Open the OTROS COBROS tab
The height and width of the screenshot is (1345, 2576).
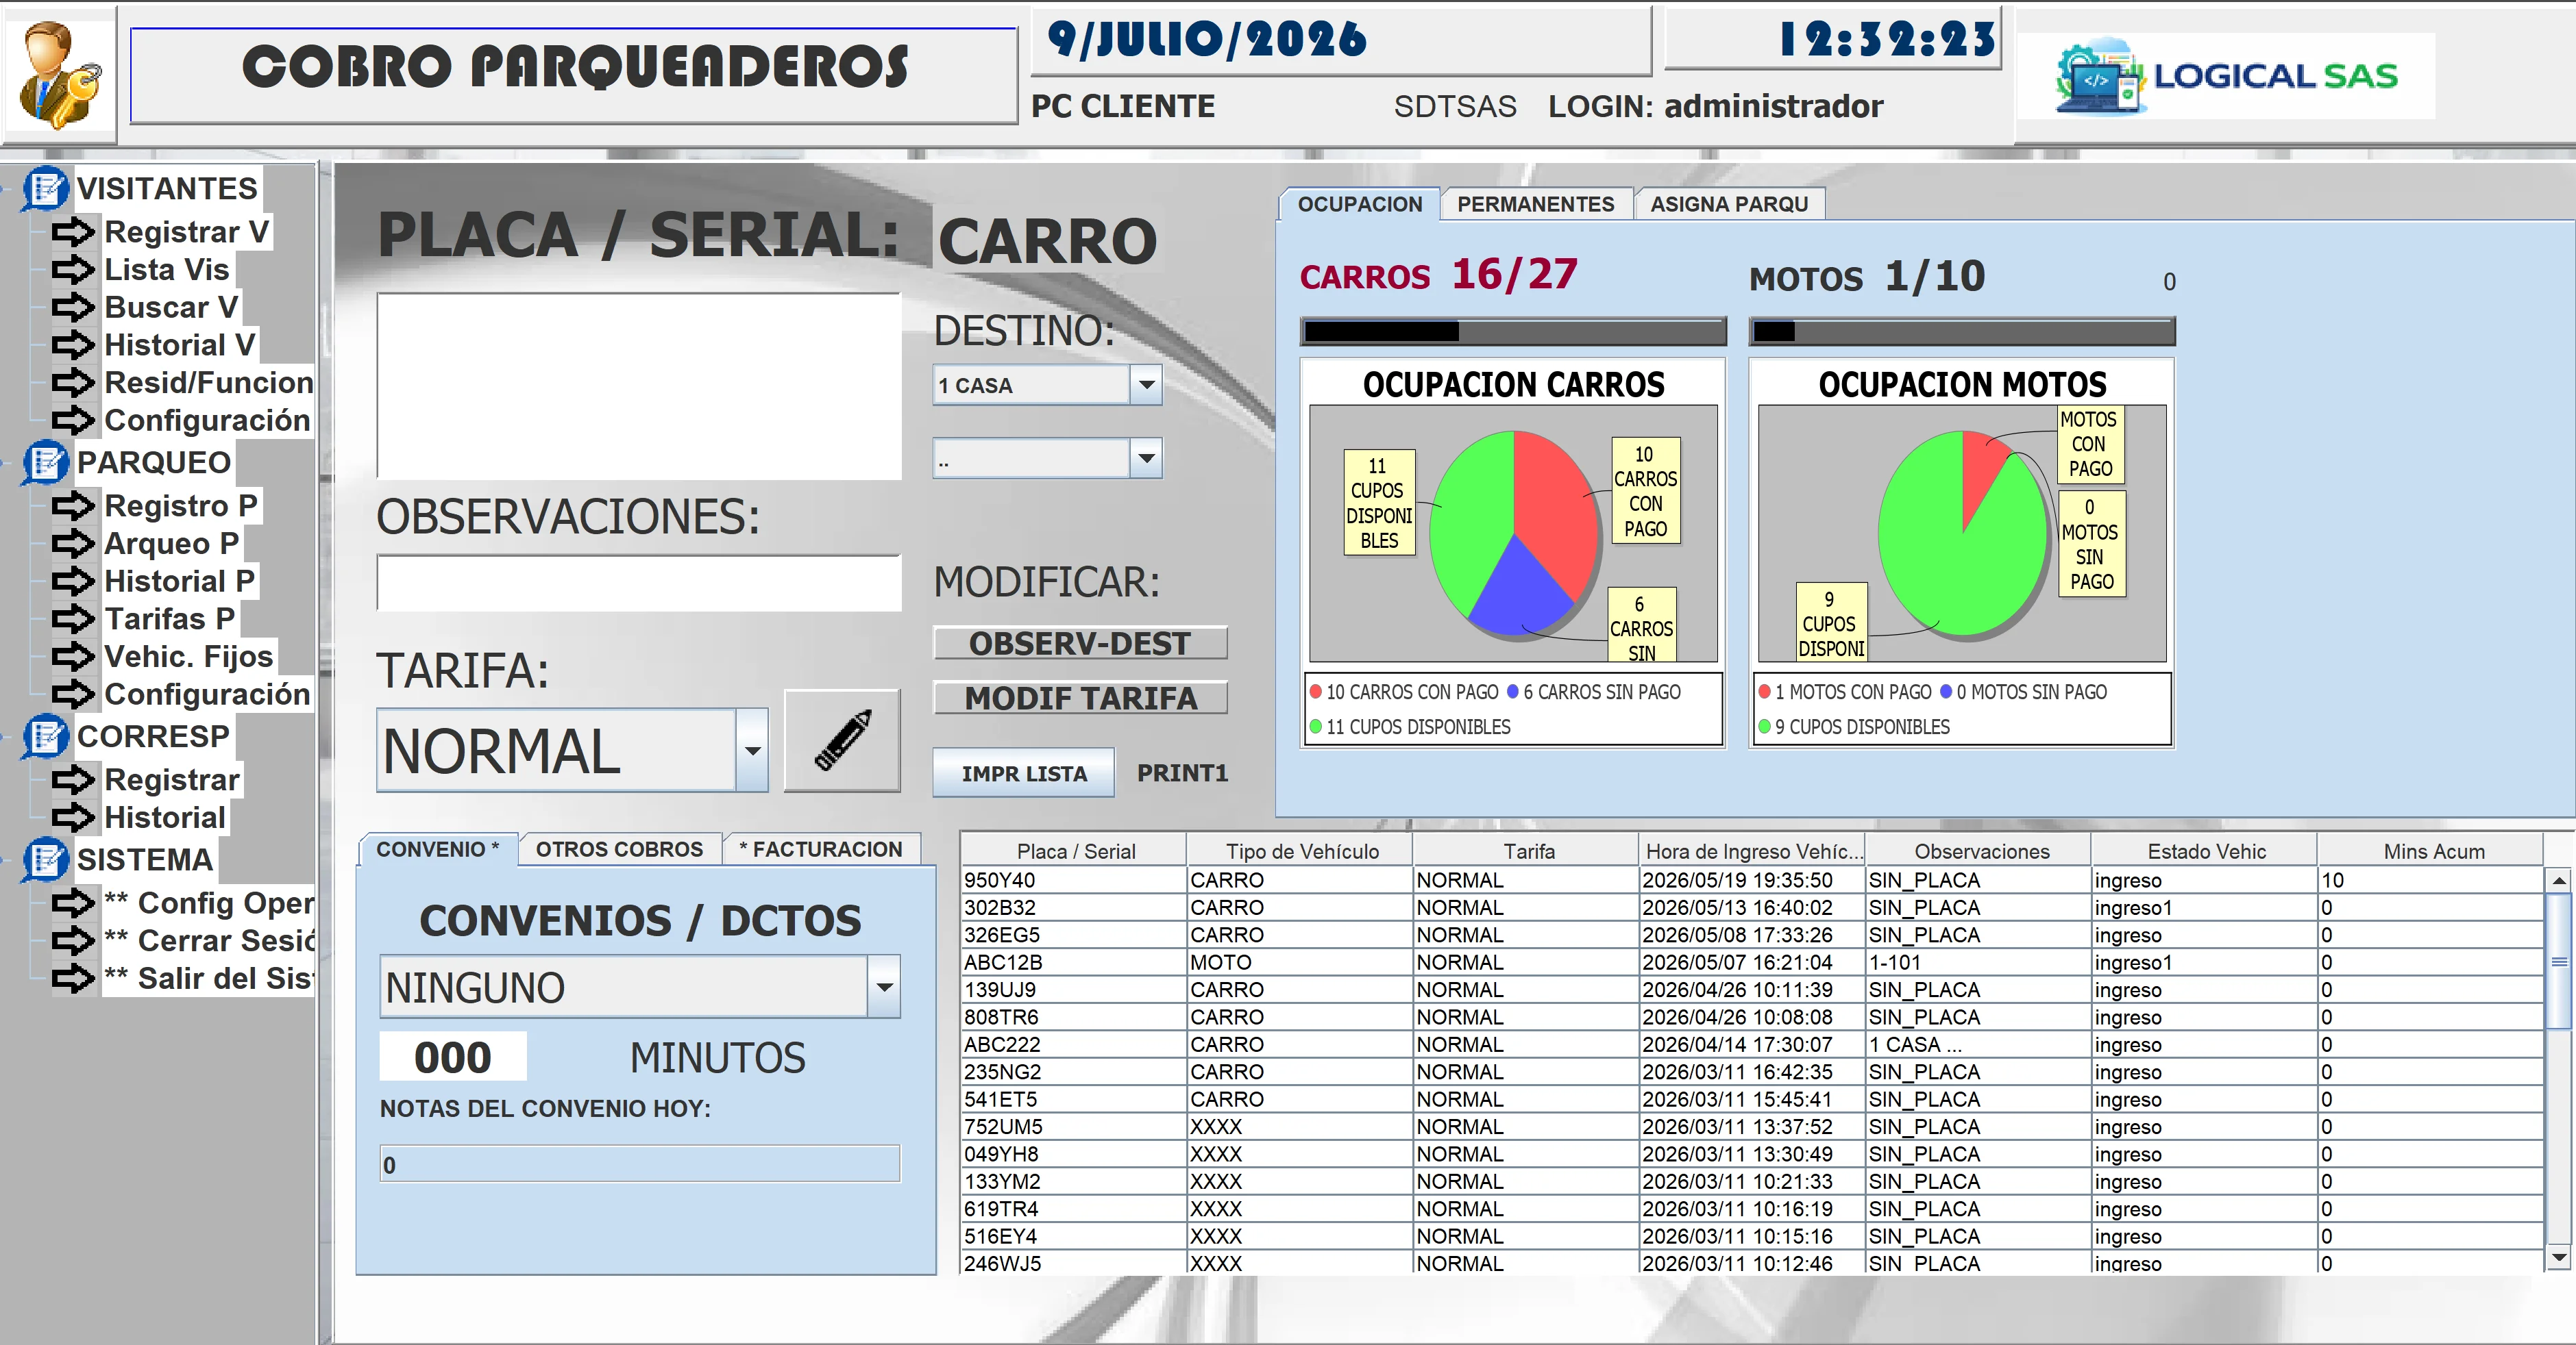point(619,849)
